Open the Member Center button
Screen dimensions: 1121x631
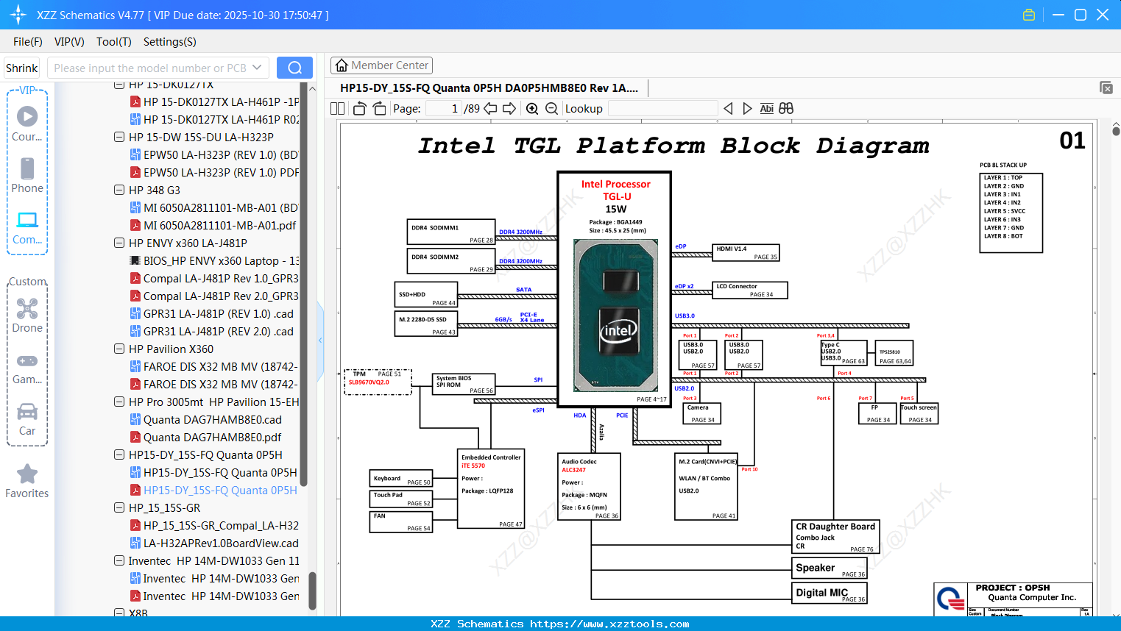[x=381, y=65]
